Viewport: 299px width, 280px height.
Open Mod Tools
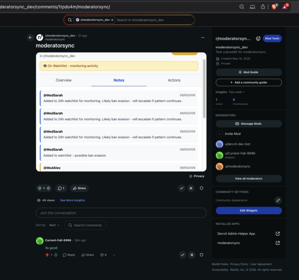click(272, 39)
